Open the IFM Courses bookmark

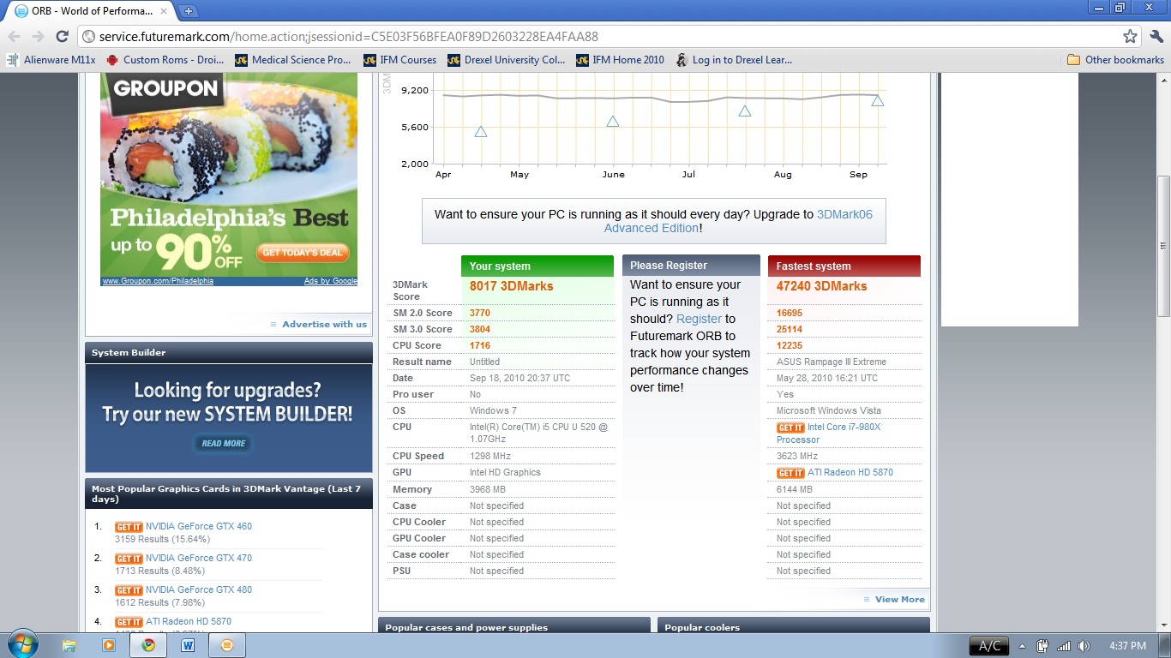(399, 60)
